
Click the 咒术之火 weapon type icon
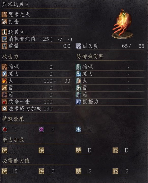(5, 15)
